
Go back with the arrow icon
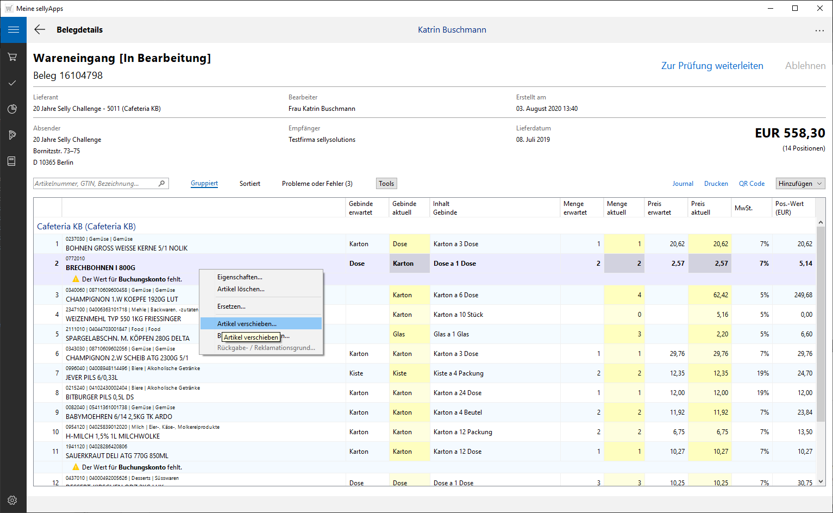pyautogui.click(x=40, y=30)
